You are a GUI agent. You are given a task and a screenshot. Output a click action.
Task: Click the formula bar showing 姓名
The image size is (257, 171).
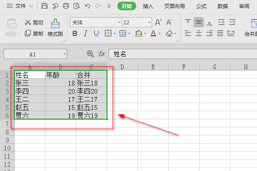182,54
